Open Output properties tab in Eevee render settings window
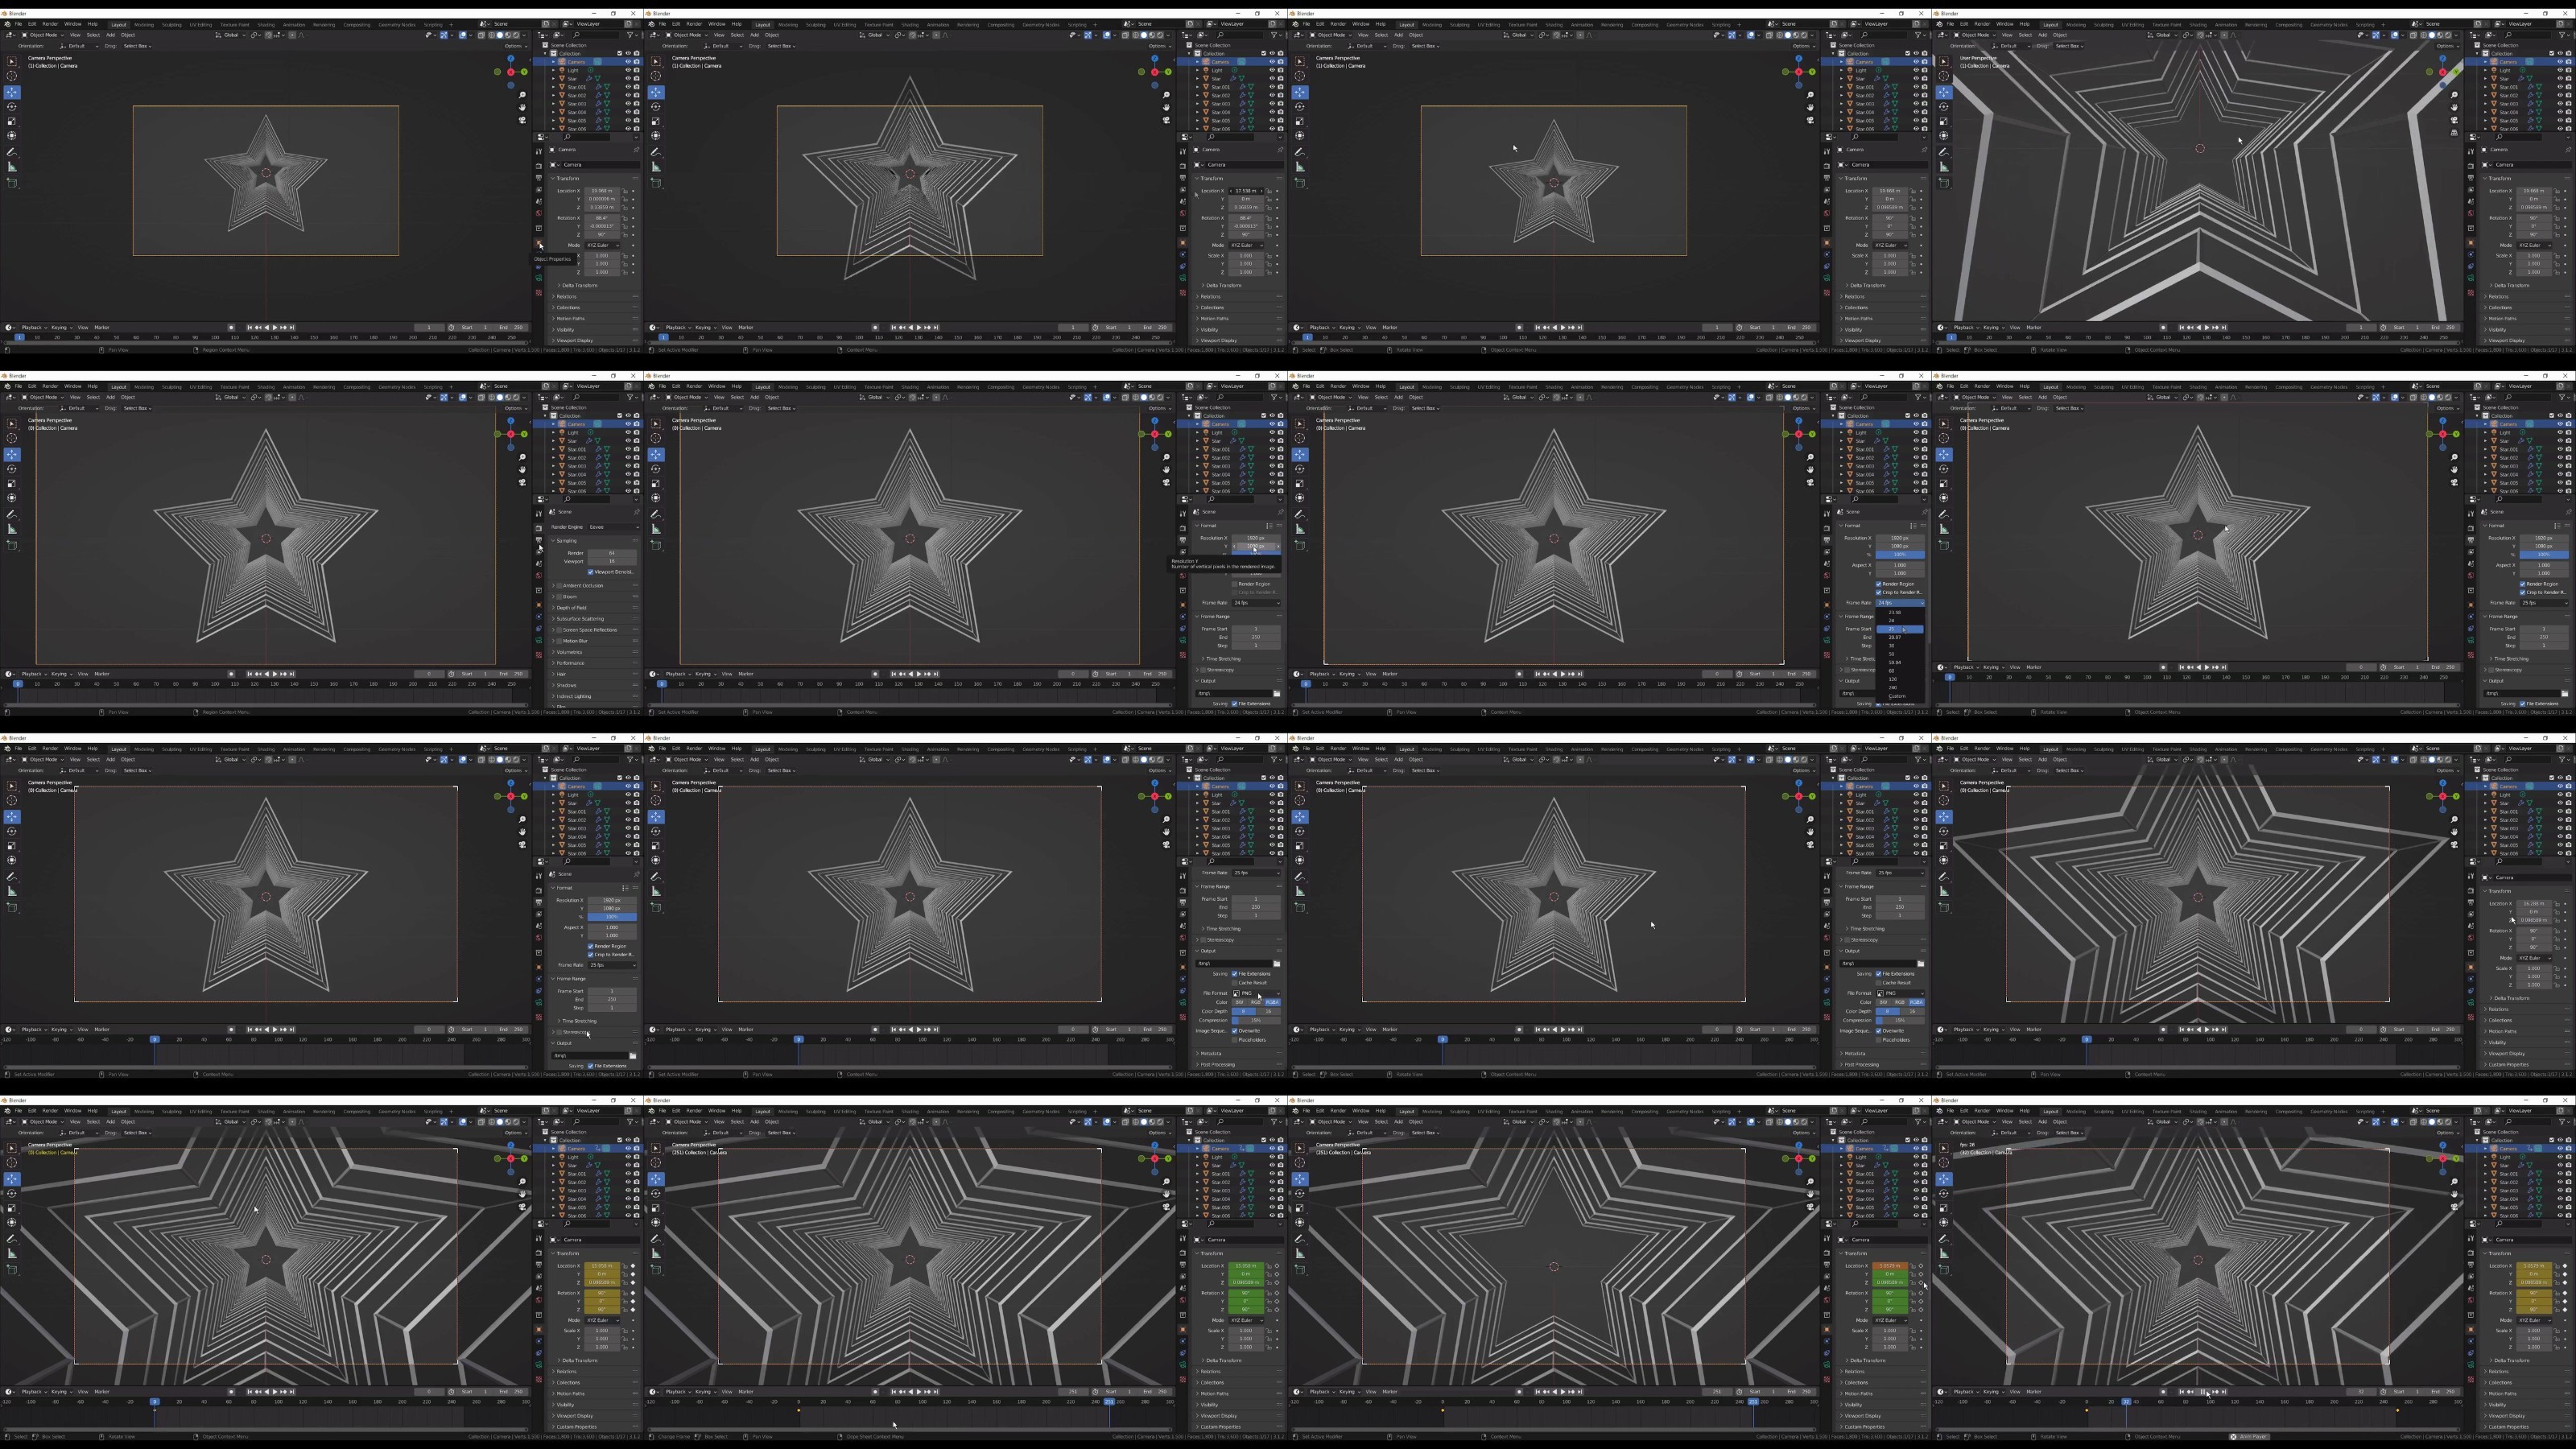The image size is (2576, 1449). [x=539, y=540]
